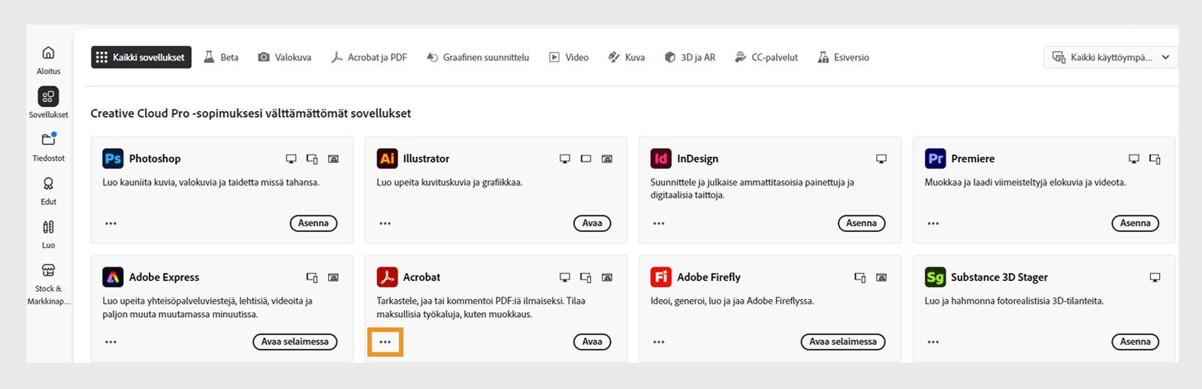Click the 'Adobe Express' card title
Viewport: 1202px width, 389px height.
tap(164, 277)
